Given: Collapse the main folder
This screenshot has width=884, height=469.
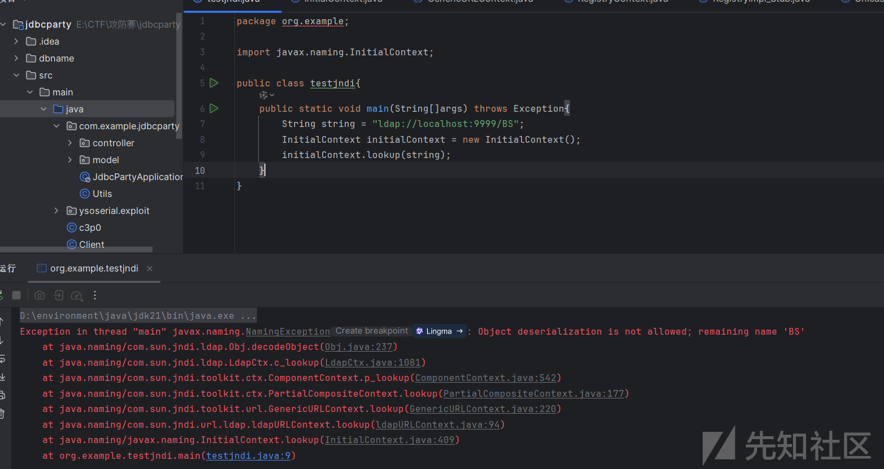Looking at the screenshot, I should tap(30, 92).
